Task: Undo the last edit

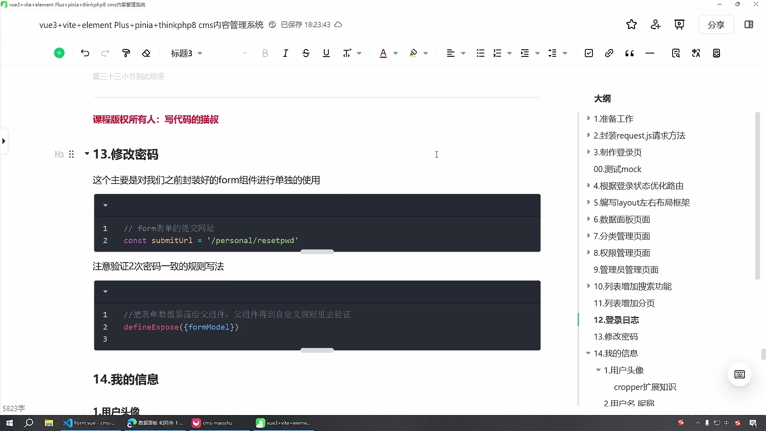Action: point(85,53)
